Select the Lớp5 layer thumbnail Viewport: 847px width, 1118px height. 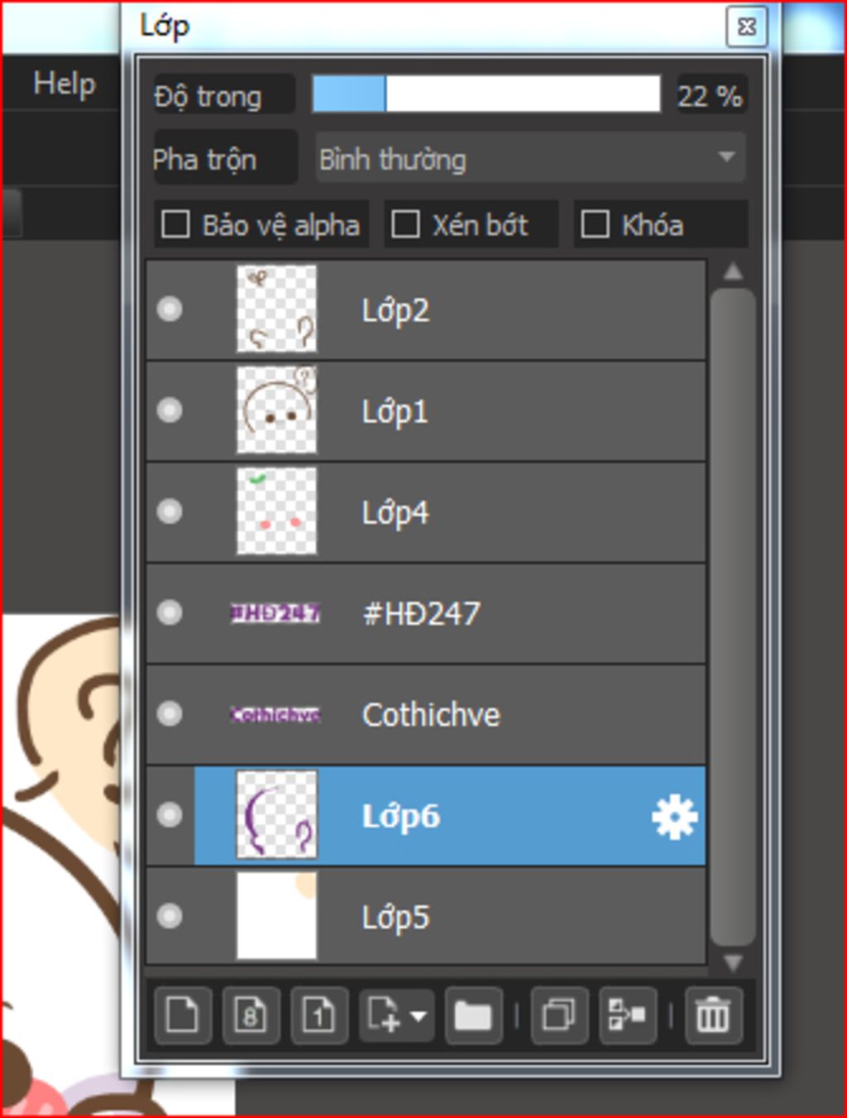[x=276, y=915]
